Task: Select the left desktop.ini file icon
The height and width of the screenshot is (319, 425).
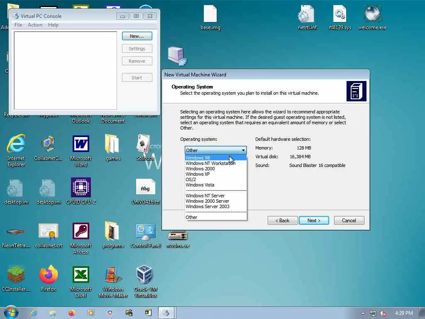Action: (16, 191)
